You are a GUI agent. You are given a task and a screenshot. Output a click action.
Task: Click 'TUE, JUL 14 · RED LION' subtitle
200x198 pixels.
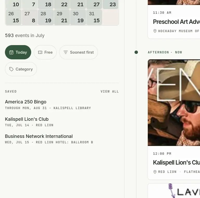(29, 125)
